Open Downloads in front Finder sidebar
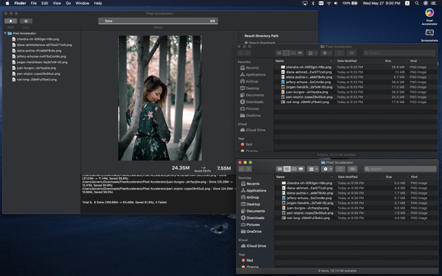The width and height of the screenshot is (442, 276). (252, 218)
